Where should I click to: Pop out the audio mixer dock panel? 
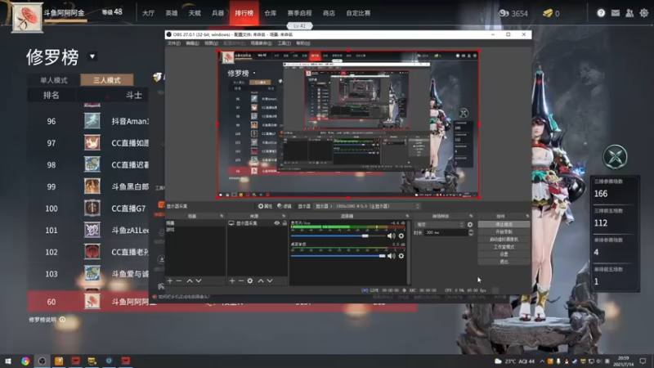pos(407,216)
